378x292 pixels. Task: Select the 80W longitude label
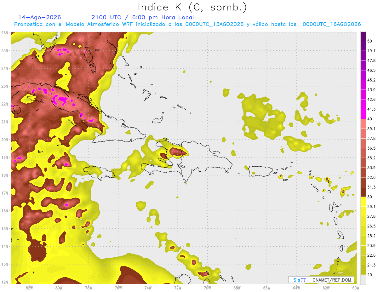coord(59,288)
